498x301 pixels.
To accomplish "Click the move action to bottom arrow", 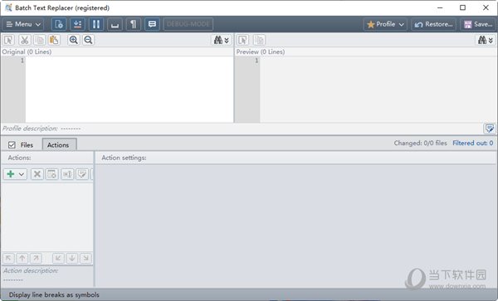I will pos(85,258).
